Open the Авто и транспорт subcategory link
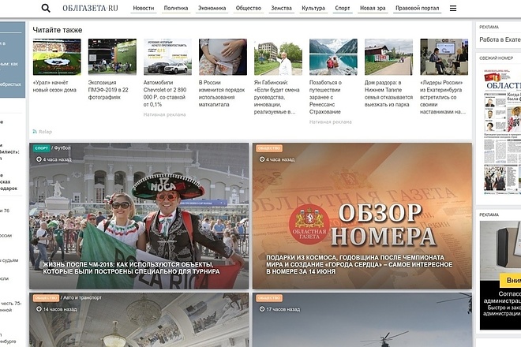The height and width of the screenshot is (347, 521). (82, 298)
